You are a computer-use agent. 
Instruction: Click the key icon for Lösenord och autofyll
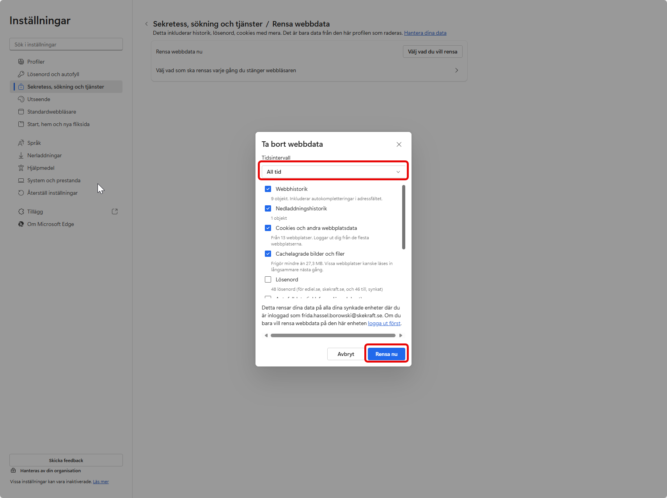point(21,74)
